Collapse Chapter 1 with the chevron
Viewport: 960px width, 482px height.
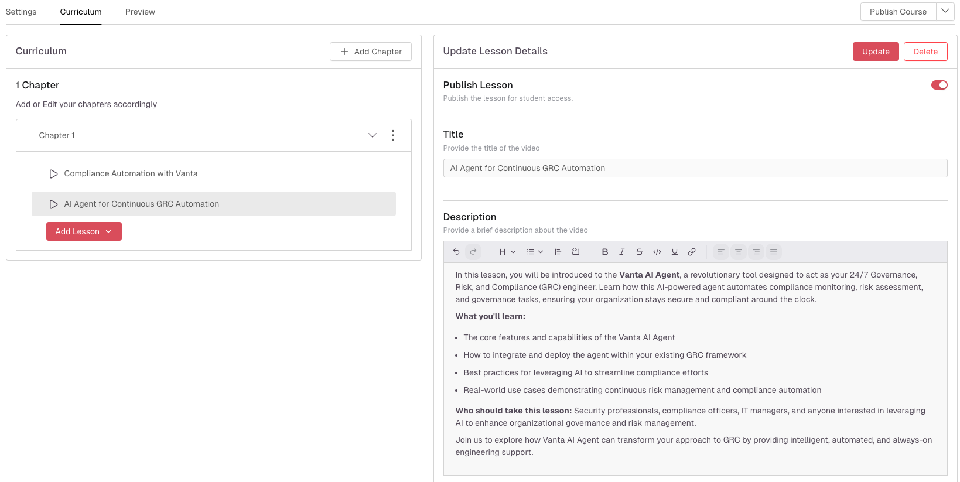372,135
